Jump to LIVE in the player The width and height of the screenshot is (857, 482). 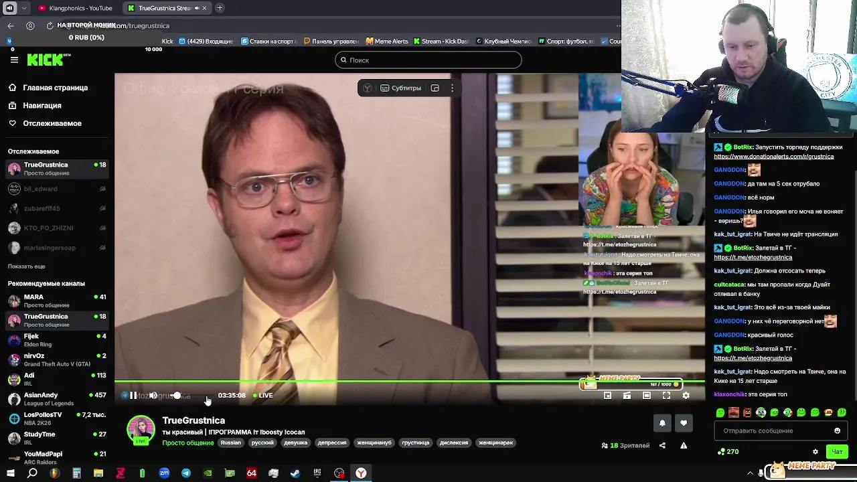click(x=262, y=396)
